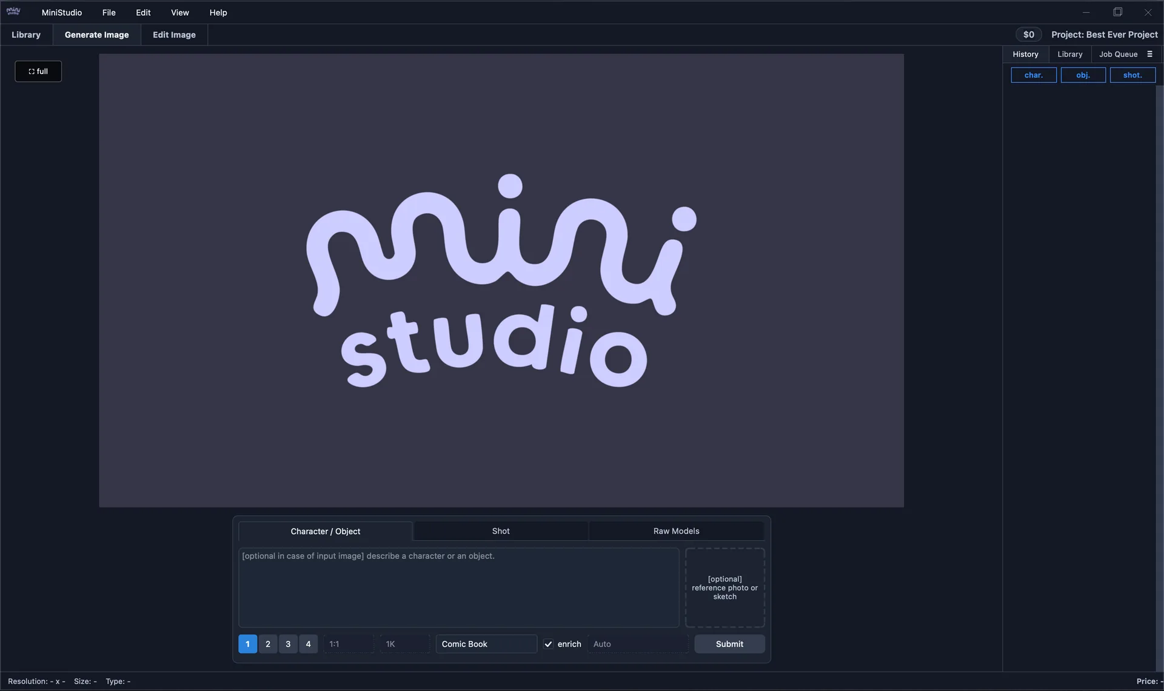This screenshot has height=691, width=1164.
Task: Filter history by shot.
Action: coord(1132,75)
